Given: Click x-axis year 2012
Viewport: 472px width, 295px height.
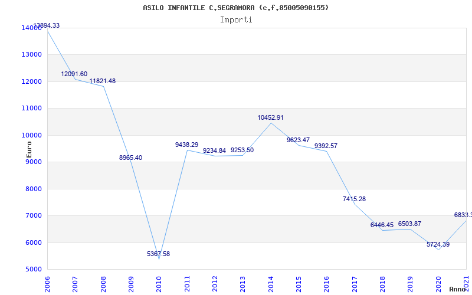Looking at the screenshot, I should pyautogui.click(x=215, y=284).
